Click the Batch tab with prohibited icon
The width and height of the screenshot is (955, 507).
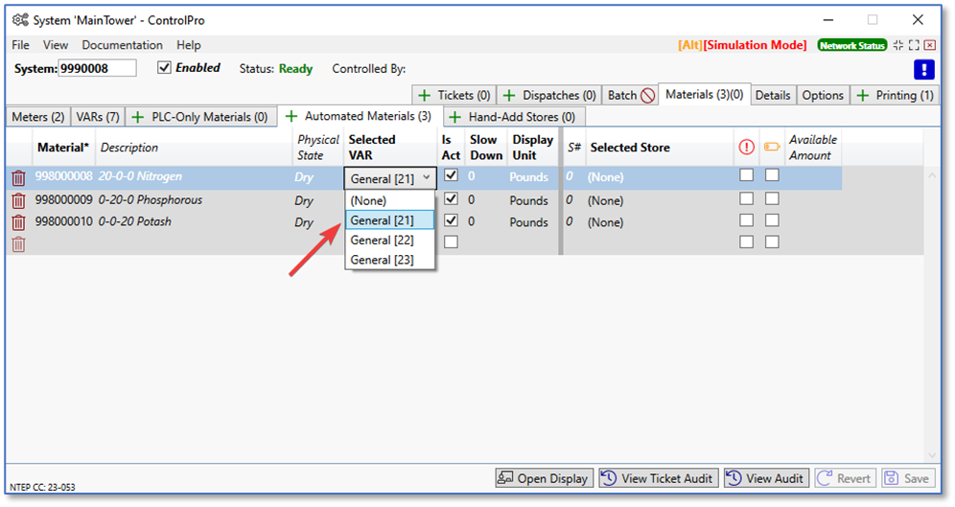631,95
